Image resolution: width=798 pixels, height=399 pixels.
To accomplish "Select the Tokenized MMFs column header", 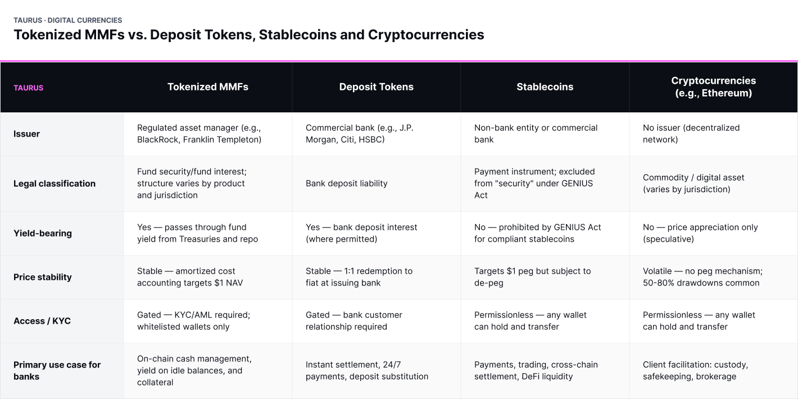I will point(208,87).
